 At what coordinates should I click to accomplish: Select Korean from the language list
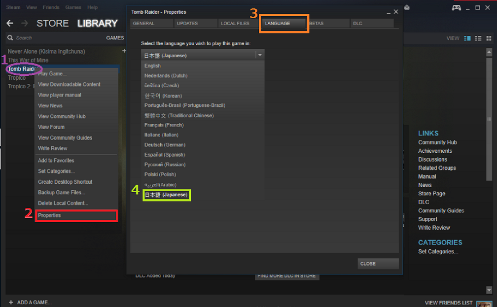coord(203,96)
